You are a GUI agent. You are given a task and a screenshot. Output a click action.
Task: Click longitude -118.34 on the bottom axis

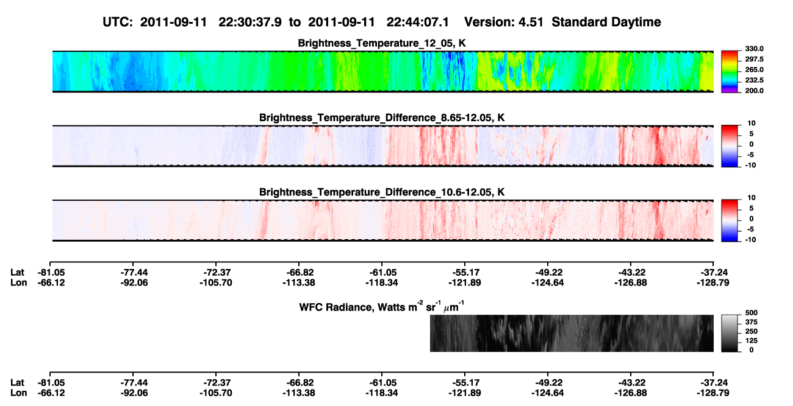382,392
